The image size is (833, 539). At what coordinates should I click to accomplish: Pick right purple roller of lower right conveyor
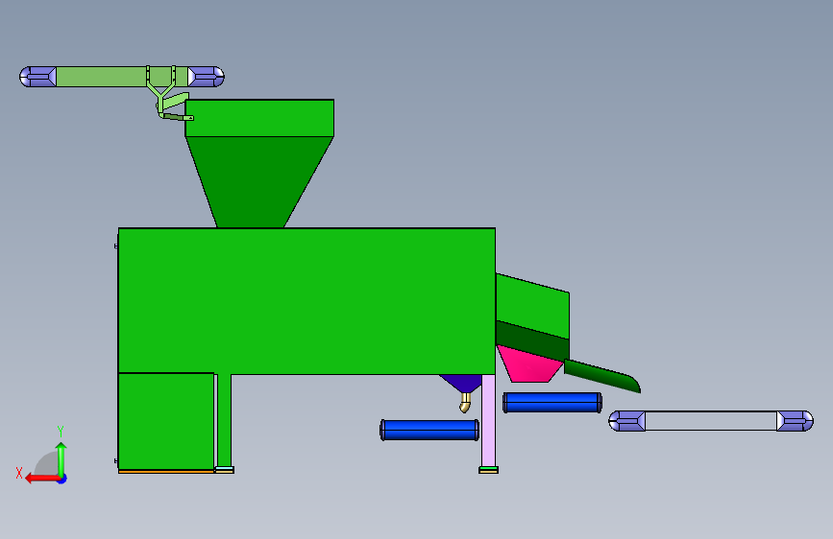click(795, 421)
